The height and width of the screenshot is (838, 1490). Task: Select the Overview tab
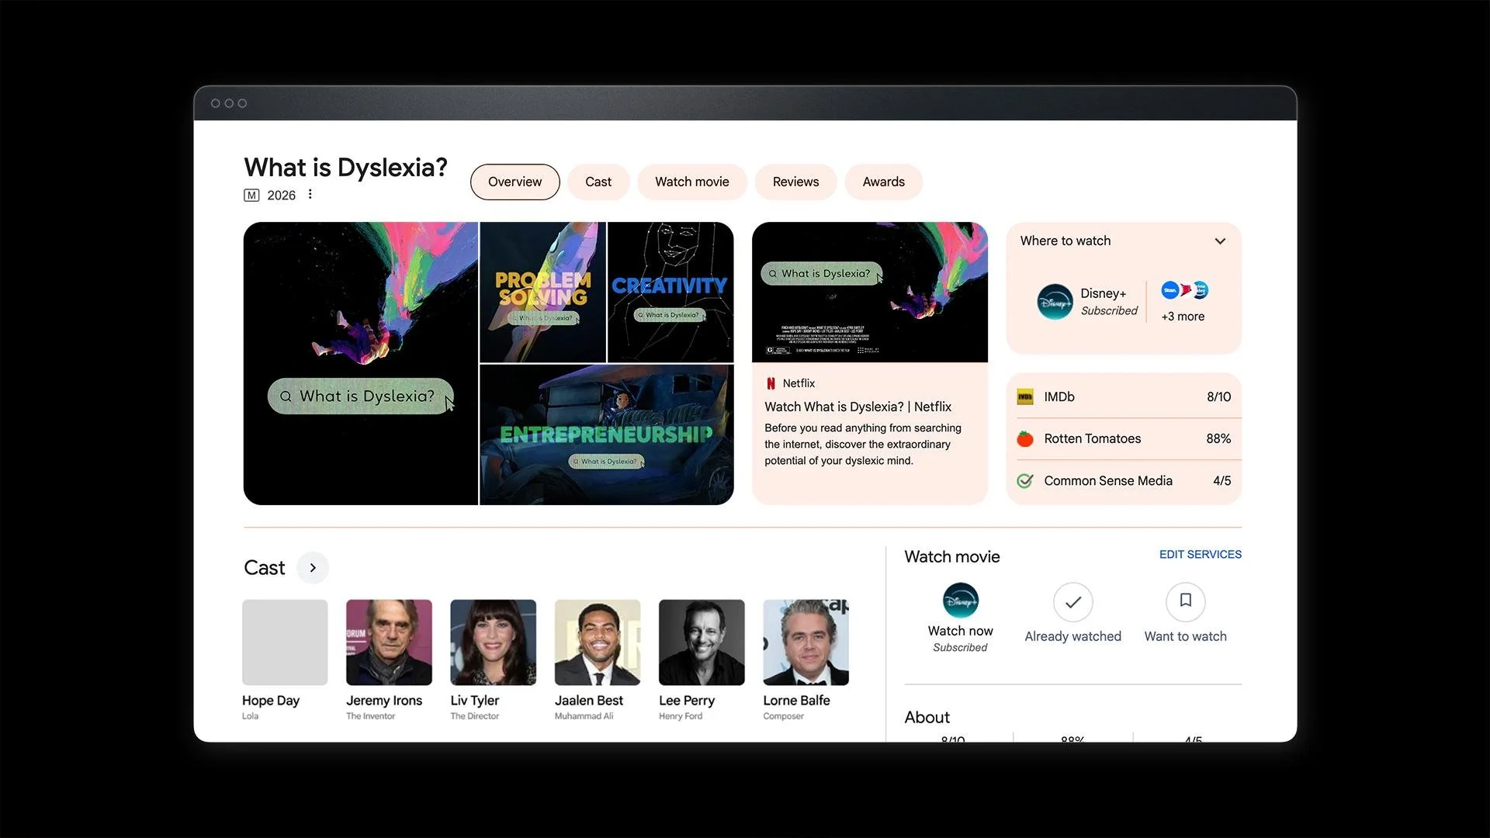click(515, 182)
